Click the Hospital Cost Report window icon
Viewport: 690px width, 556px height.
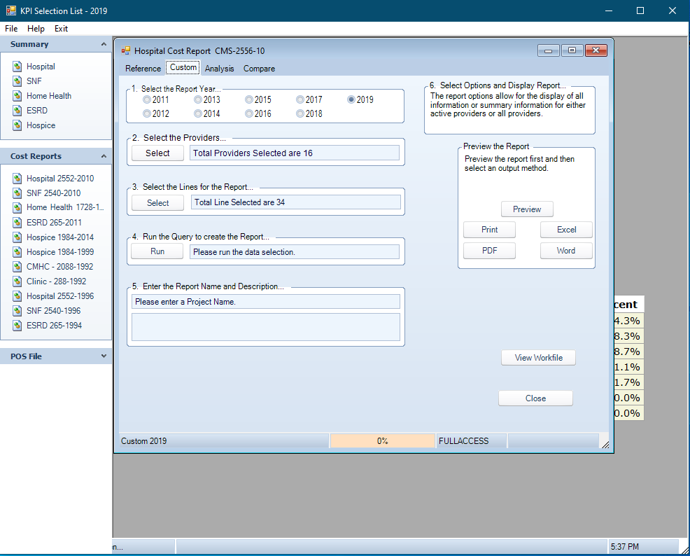click(x=126, y=50)
